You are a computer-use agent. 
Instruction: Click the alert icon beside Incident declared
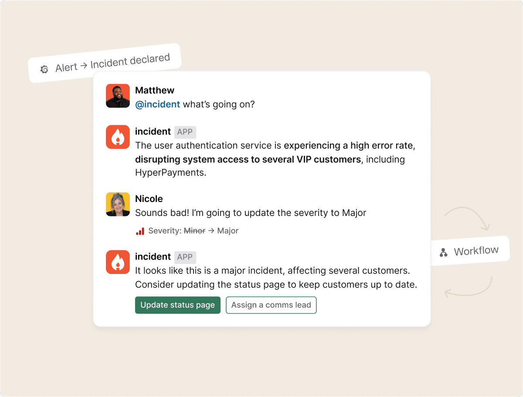44,69
